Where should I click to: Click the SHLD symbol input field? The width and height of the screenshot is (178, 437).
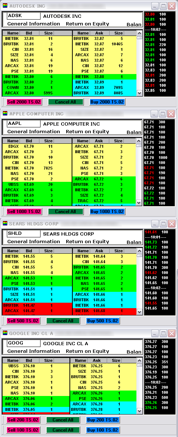pos(24,234)
